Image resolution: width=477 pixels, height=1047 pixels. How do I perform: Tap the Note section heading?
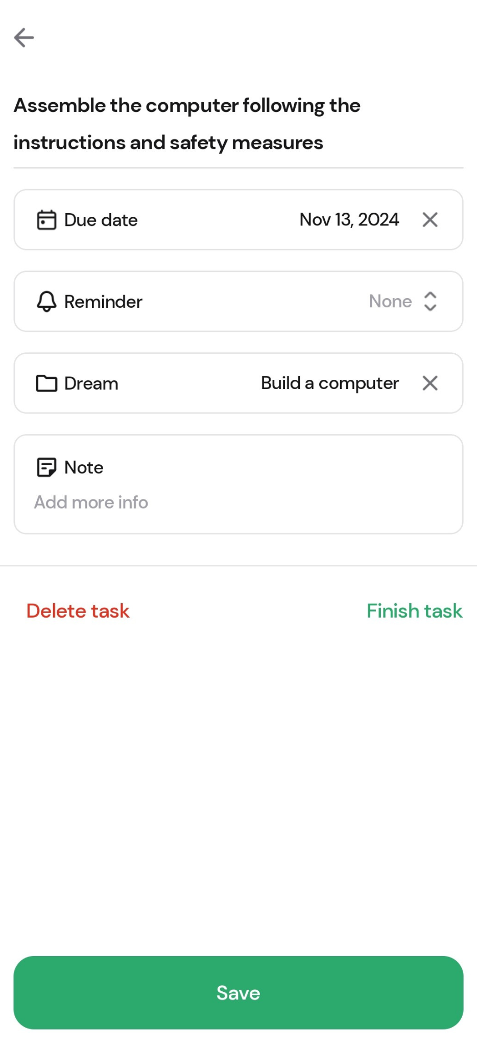[x=84, y=467]
